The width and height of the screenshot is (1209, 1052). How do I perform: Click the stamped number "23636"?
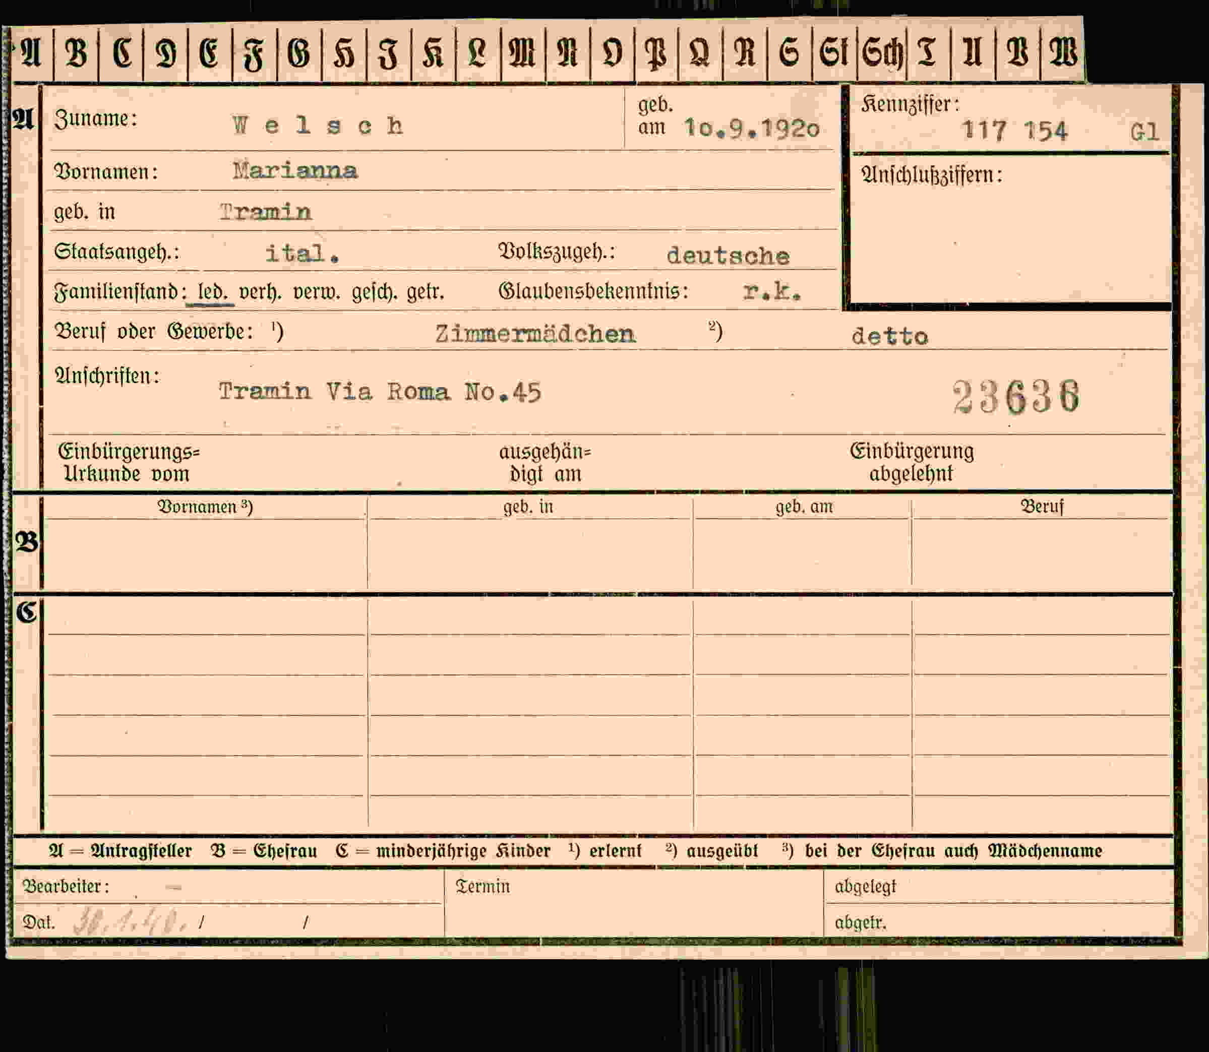click(x=1016, y=397)
